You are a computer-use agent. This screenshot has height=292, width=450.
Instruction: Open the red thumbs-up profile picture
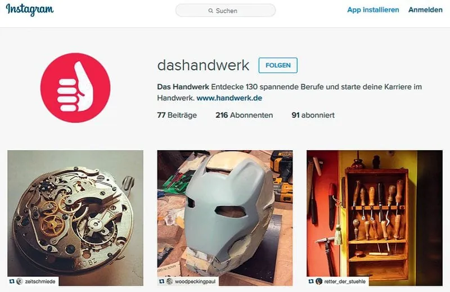pos(75,88)
